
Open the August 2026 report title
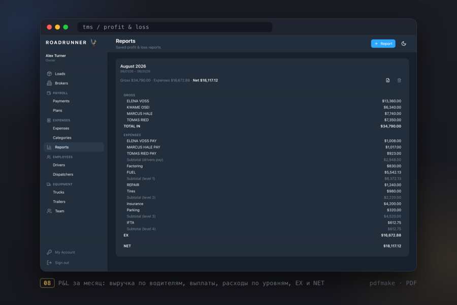coord(133,66)
